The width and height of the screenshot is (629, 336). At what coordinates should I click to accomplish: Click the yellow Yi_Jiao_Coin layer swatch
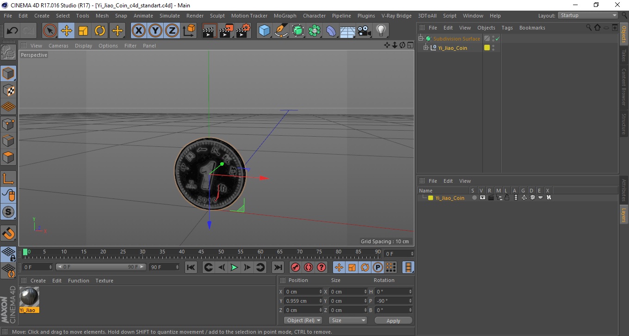click(x=431, y=198)
